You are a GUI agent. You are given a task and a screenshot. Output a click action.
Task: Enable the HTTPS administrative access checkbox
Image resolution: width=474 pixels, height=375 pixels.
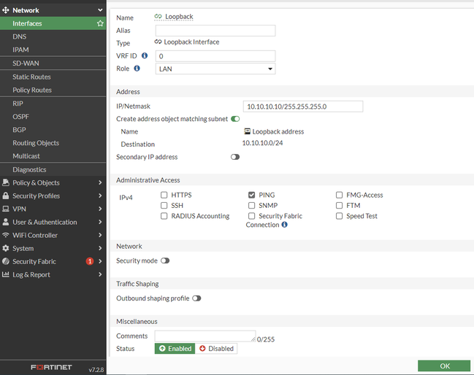(164, 195)
